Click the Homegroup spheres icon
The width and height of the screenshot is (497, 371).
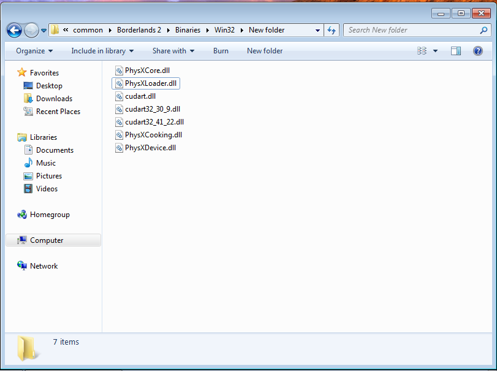pos(22,215)
